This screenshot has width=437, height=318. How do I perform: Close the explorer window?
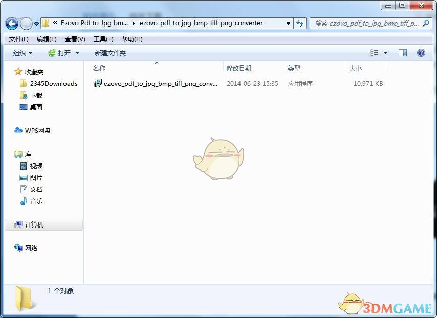(422, 5)
